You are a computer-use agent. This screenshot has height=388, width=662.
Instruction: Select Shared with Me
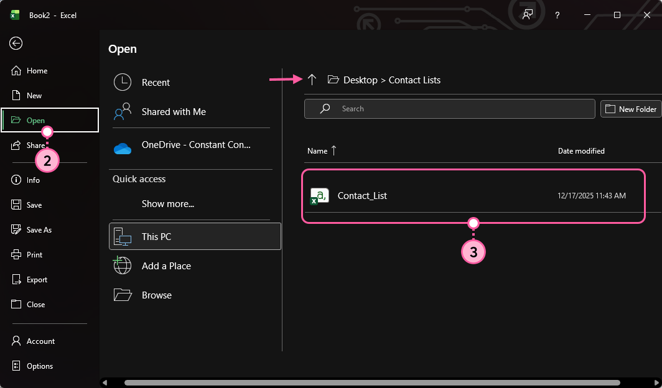(174, 112)
